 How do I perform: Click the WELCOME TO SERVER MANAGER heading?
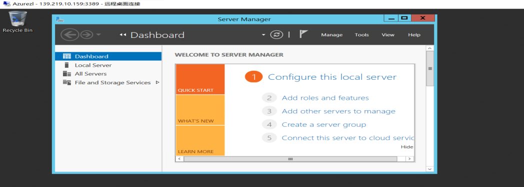pos(229,55)
